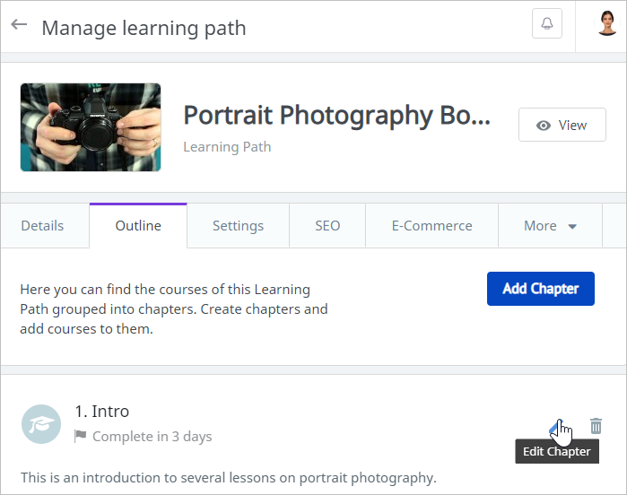
Task: Select the Outline tab
Action: coord(138,226)
